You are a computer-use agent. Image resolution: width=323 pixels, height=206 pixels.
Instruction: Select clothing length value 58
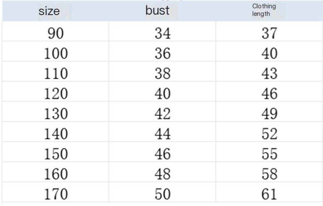click(269, 174)
